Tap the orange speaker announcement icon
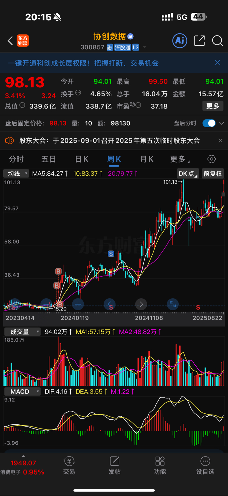 click(x=9, y=141)
